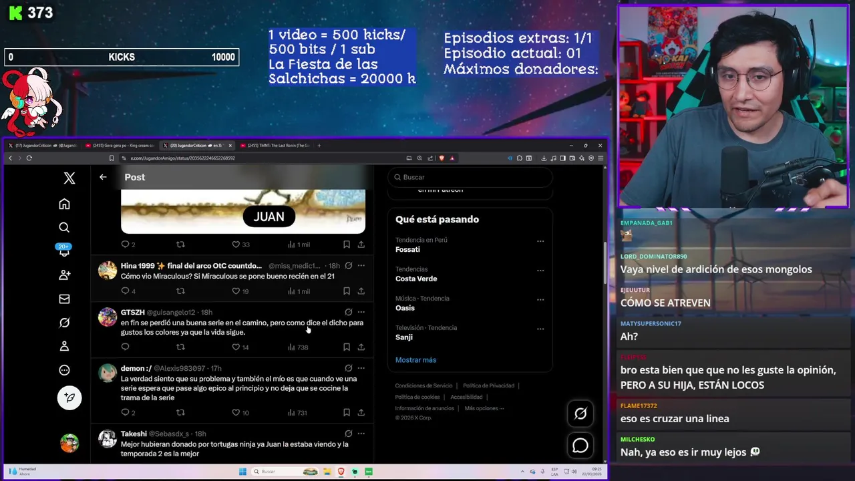The image size is (855, 481).
Task: Open More options circle in sidebar
Action: 64,370
